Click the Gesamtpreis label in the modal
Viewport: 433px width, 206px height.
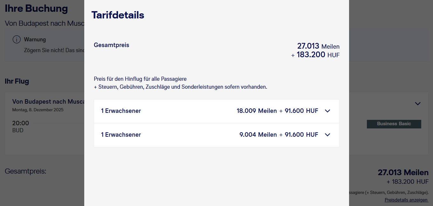click(x=111, y=45)
